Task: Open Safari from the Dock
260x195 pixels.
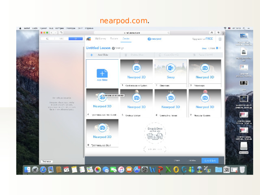Action: coord(43,170)
